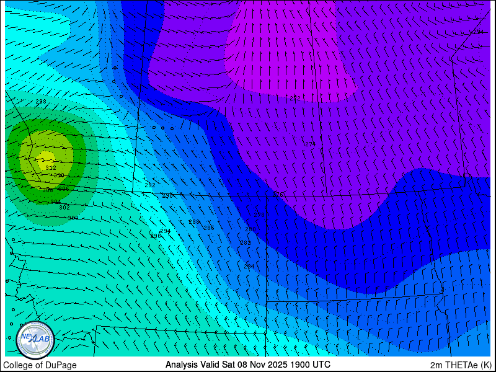Click the 304 contour label
This screenshot has width=496, height=372.
(56, 202)
